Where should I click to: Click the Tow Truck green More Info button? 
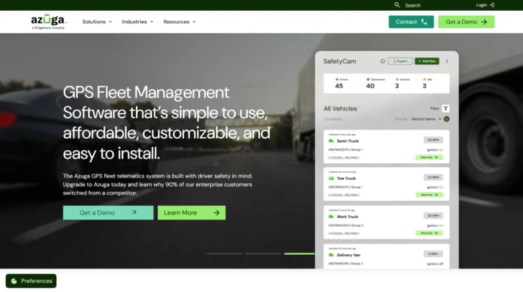click(x=430, y=195)
